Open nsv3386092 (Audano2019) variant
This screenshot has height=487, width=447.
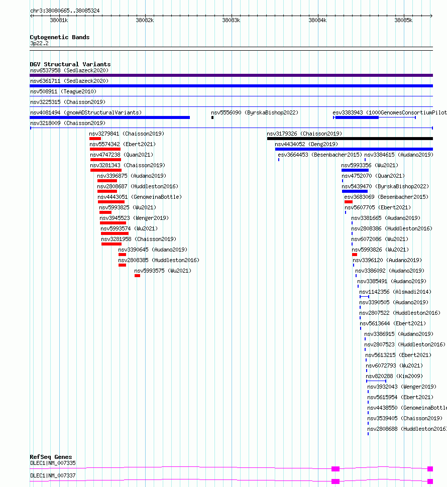click(390, 271)
